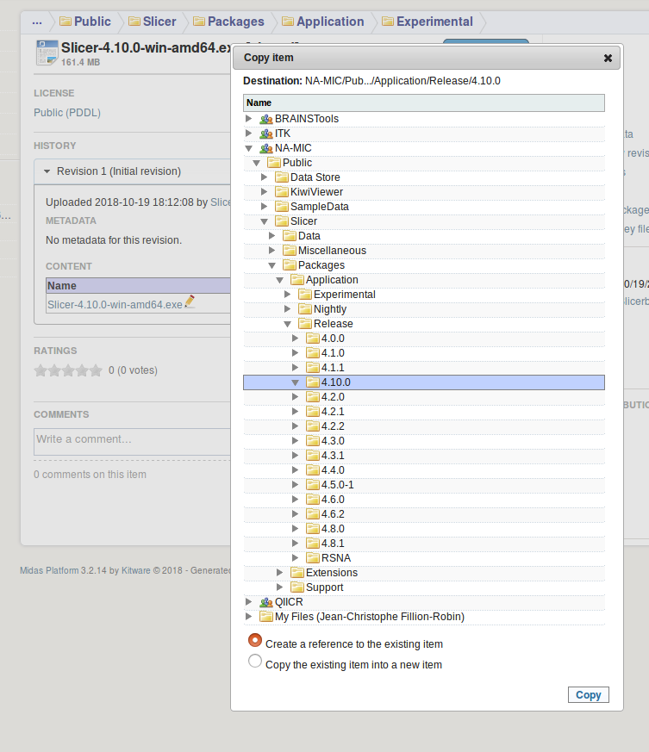This screenshot has width=649, height=752.
Task: Select 'Create a reference to the existing item'
Action: (255, 641)
